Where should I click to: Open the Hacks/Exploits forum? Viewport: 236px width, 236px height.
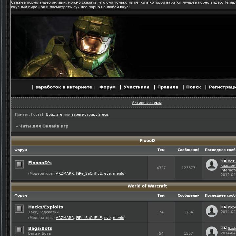[46, 207]
